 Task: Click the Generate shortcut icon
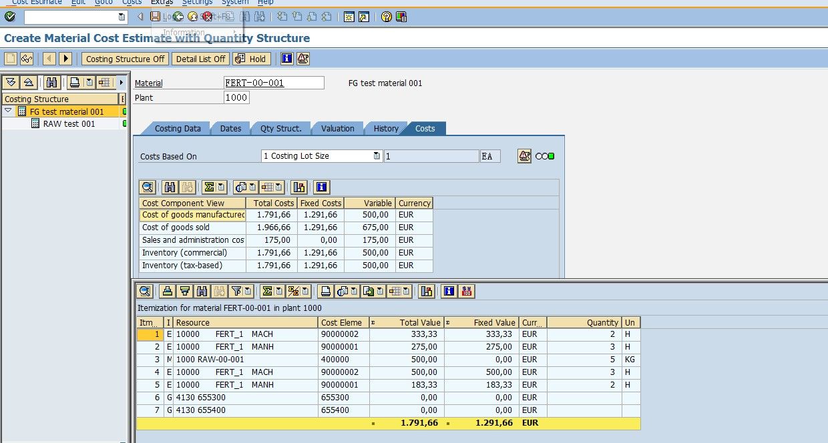coord(363,17)
